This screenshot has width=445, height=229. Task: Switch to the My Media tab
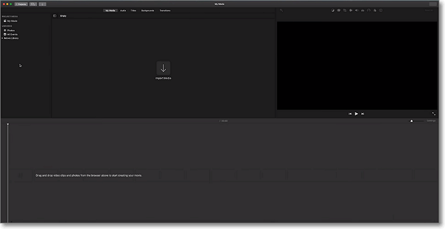(x=110, y=11)
